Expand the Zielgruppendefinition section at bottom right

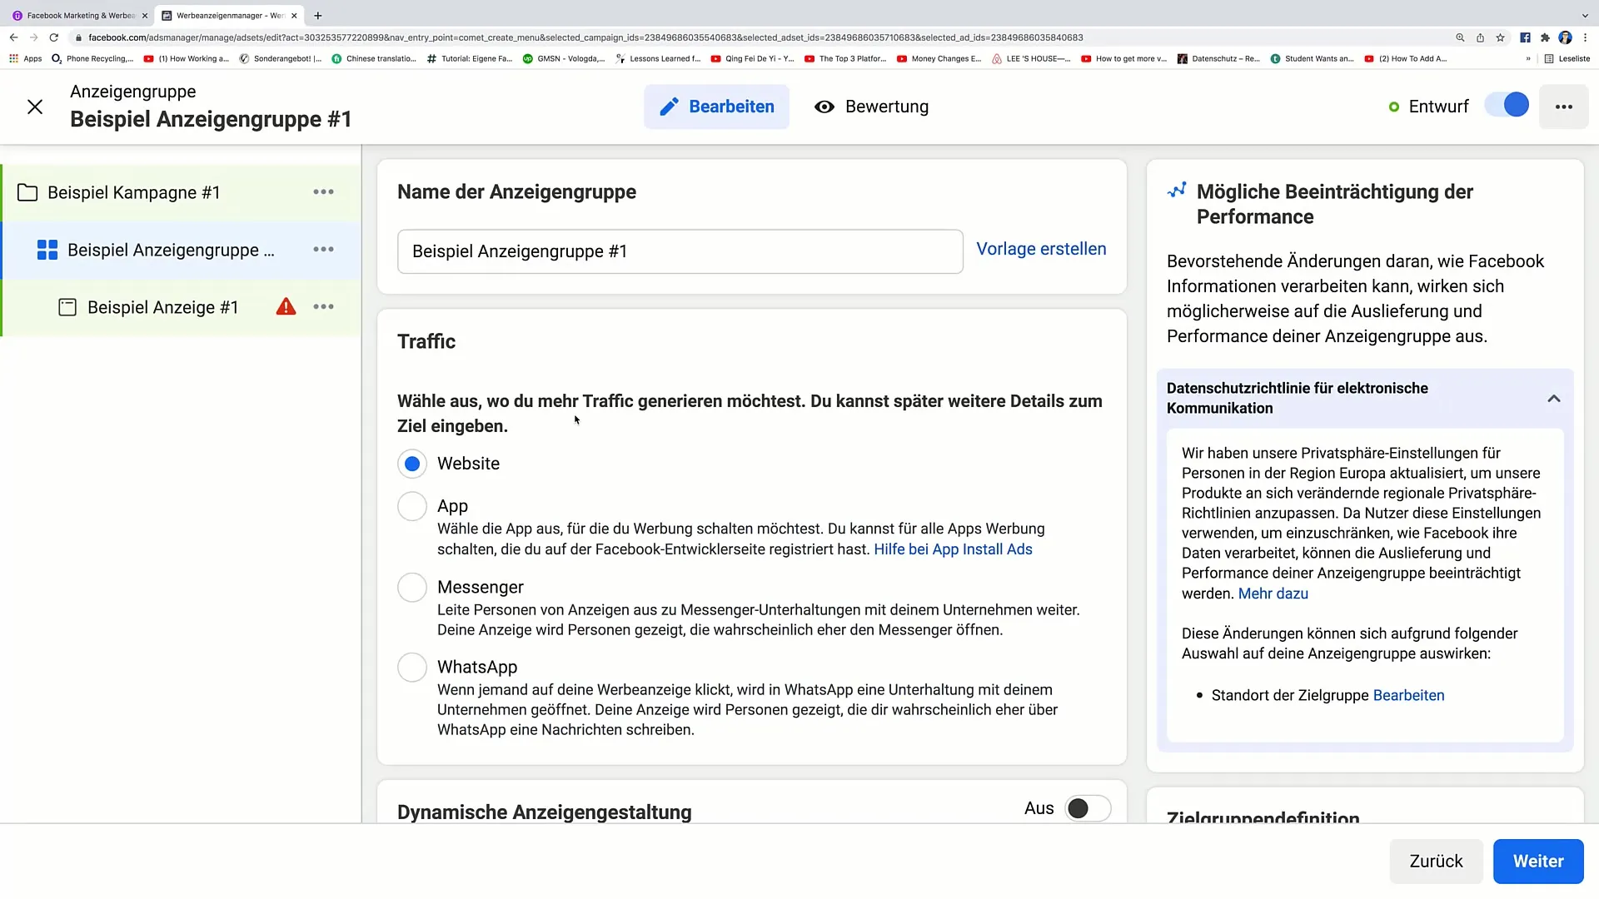[1263, 817]
